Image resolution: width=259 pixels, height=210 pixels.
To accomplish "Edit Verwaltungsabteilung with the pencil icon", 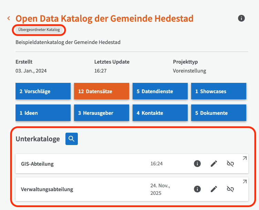I will pos(214,189).
